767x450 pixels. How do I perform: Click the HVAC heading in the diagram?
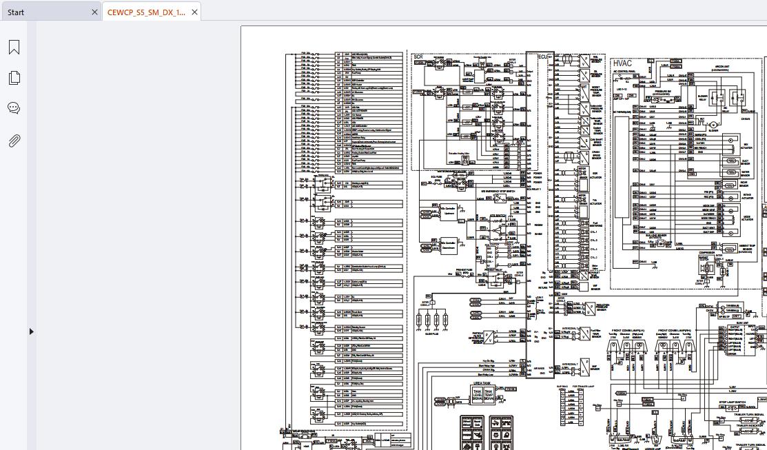pos(622,63)
